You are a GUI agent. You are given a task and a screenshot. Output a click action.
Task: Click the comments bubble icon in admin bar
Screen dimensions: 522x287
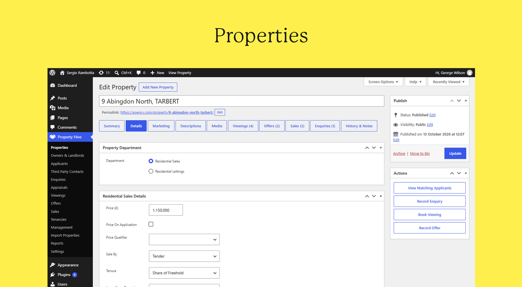[139, 73]
